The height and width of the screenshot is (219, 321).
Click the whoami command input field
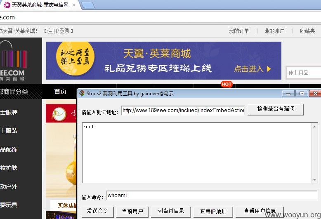tap(212, 195)
